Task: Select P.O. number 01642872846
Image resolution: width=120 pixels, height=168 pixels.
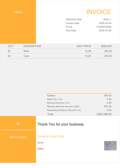Action: tap(104, 27)
